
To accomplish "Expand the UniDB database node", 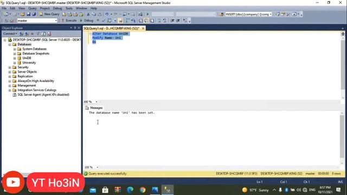I will click(15, 58).
